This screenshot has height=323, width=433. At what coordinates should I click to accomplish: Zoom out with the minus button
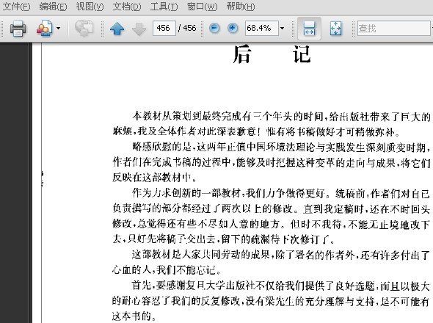click(x=214, y=28)
